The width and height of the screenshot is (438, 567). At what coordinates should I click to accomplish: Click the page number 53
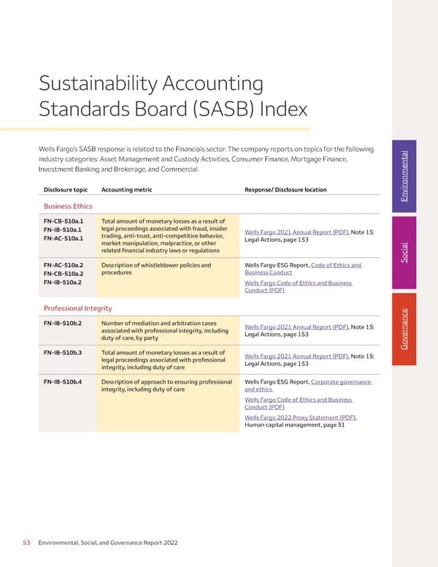click(x=26, y=543)
